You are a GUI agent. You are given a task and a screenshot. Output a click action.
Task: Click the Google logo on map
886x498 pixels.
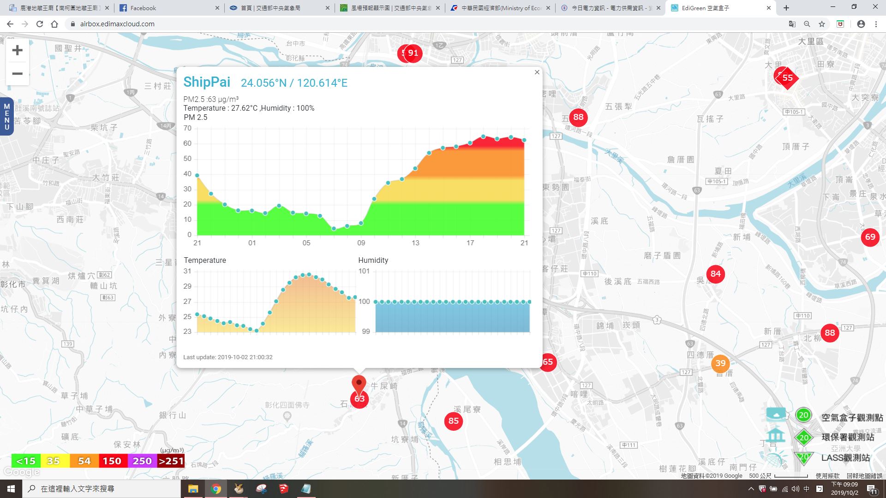[22, 472]
